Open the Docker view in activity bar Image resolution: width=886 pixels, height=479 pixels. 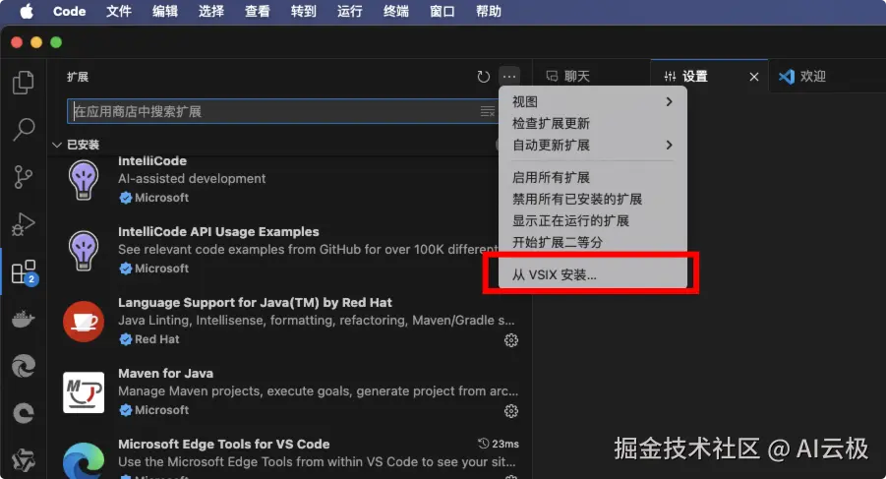point(24,319)
